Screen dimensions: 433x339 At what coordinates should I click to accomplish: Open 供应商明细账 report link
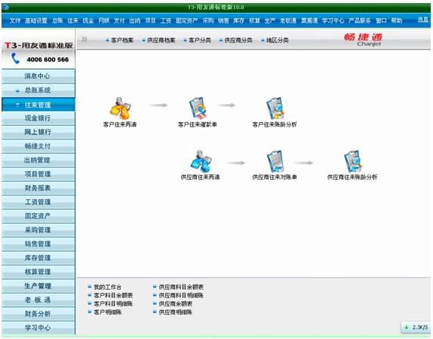[173, 312]
